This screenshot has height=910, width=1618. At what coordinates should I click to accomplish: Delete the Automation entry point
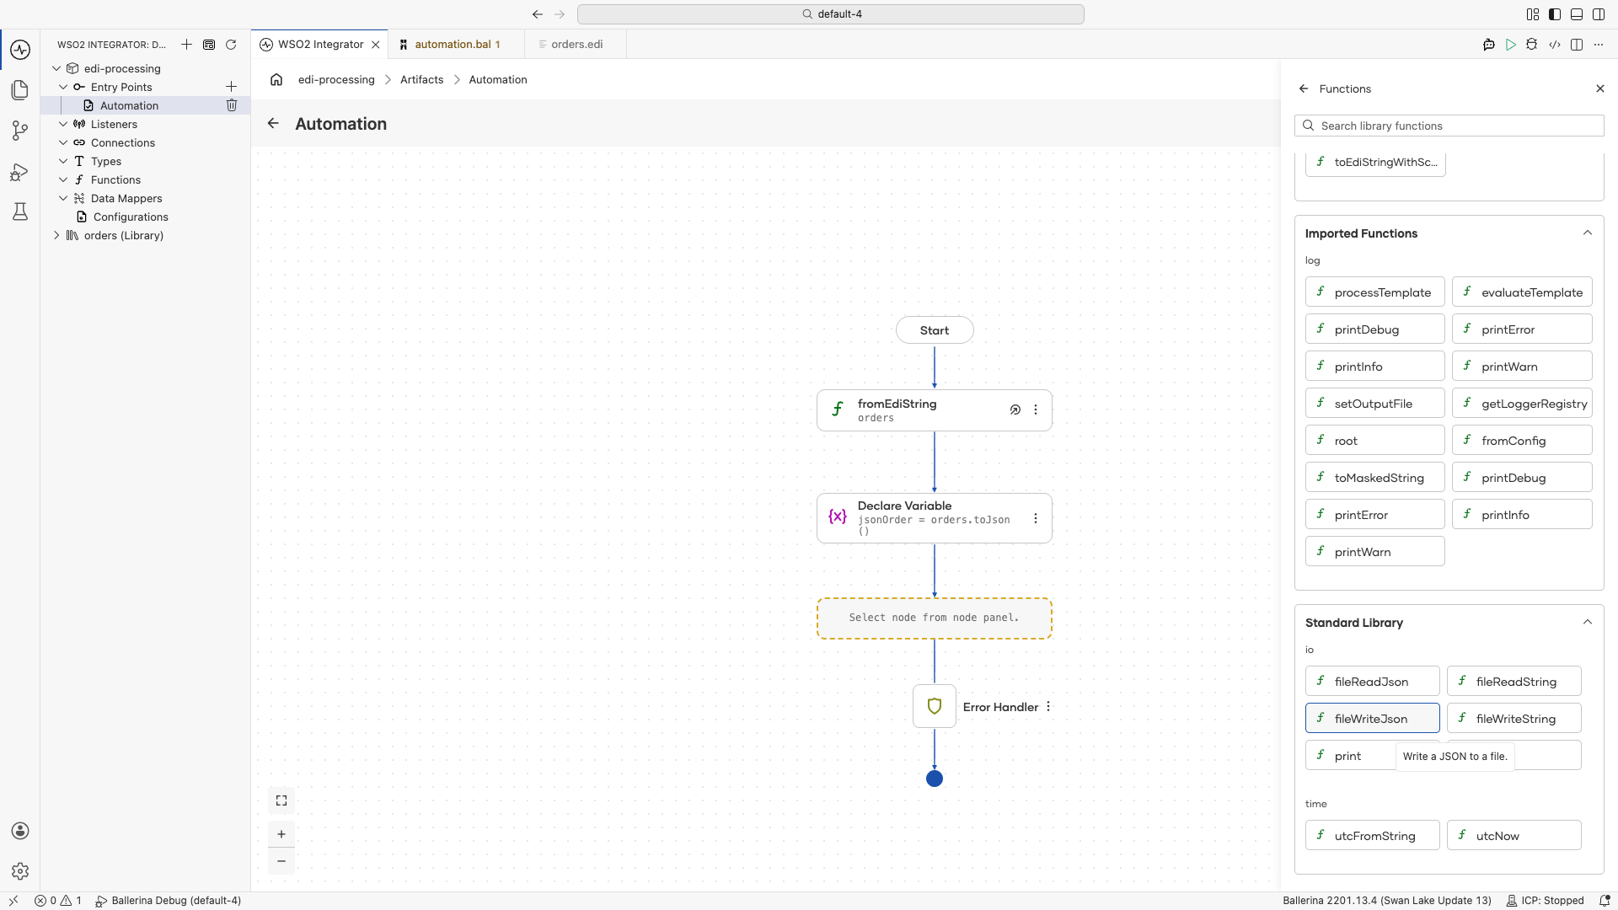(232, 105)
